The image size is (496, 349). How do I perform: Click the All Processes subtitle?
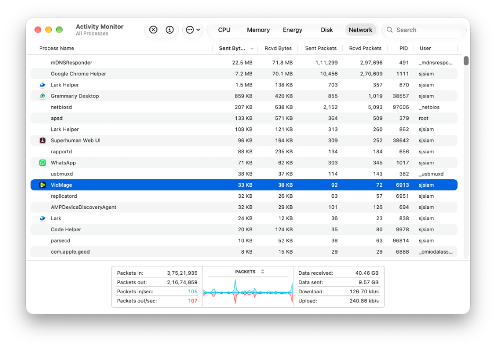point(92,33)
